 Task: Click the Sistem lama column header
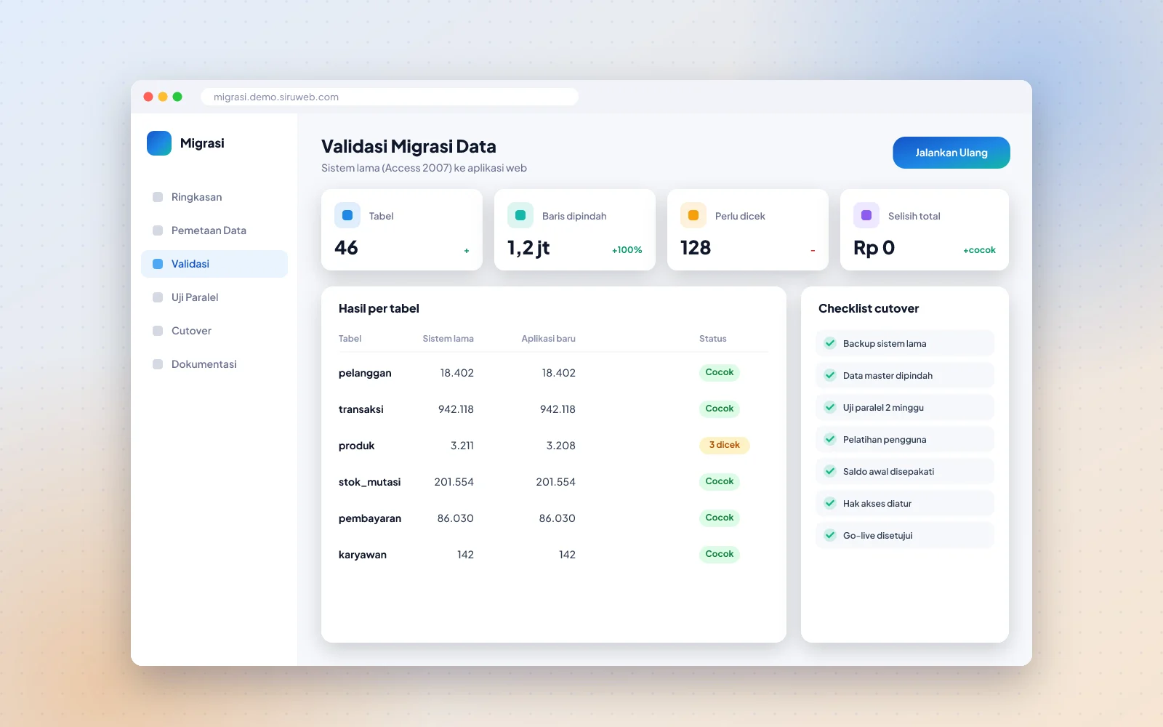[x=448, y=339]
